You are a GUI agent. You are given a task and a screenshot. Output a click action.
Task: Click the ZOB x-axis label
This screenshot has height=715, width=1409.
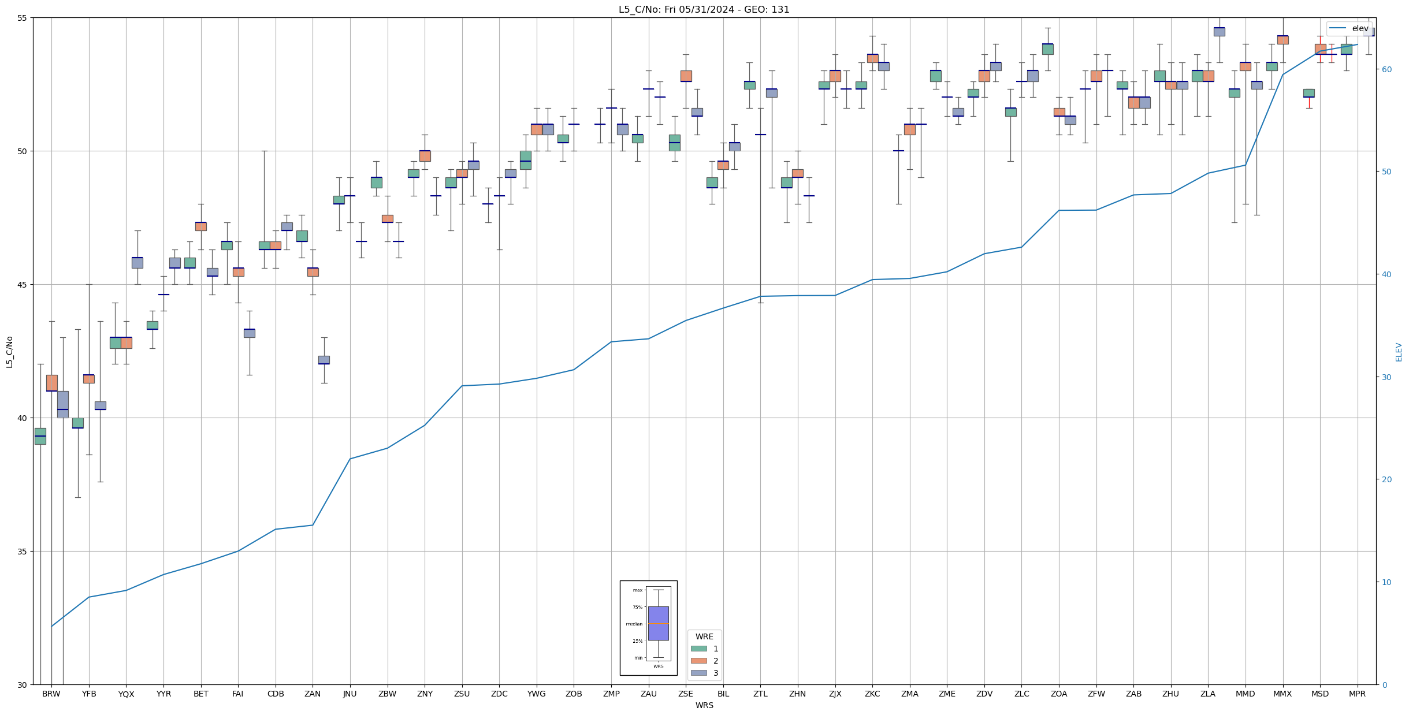pos(574,694)
